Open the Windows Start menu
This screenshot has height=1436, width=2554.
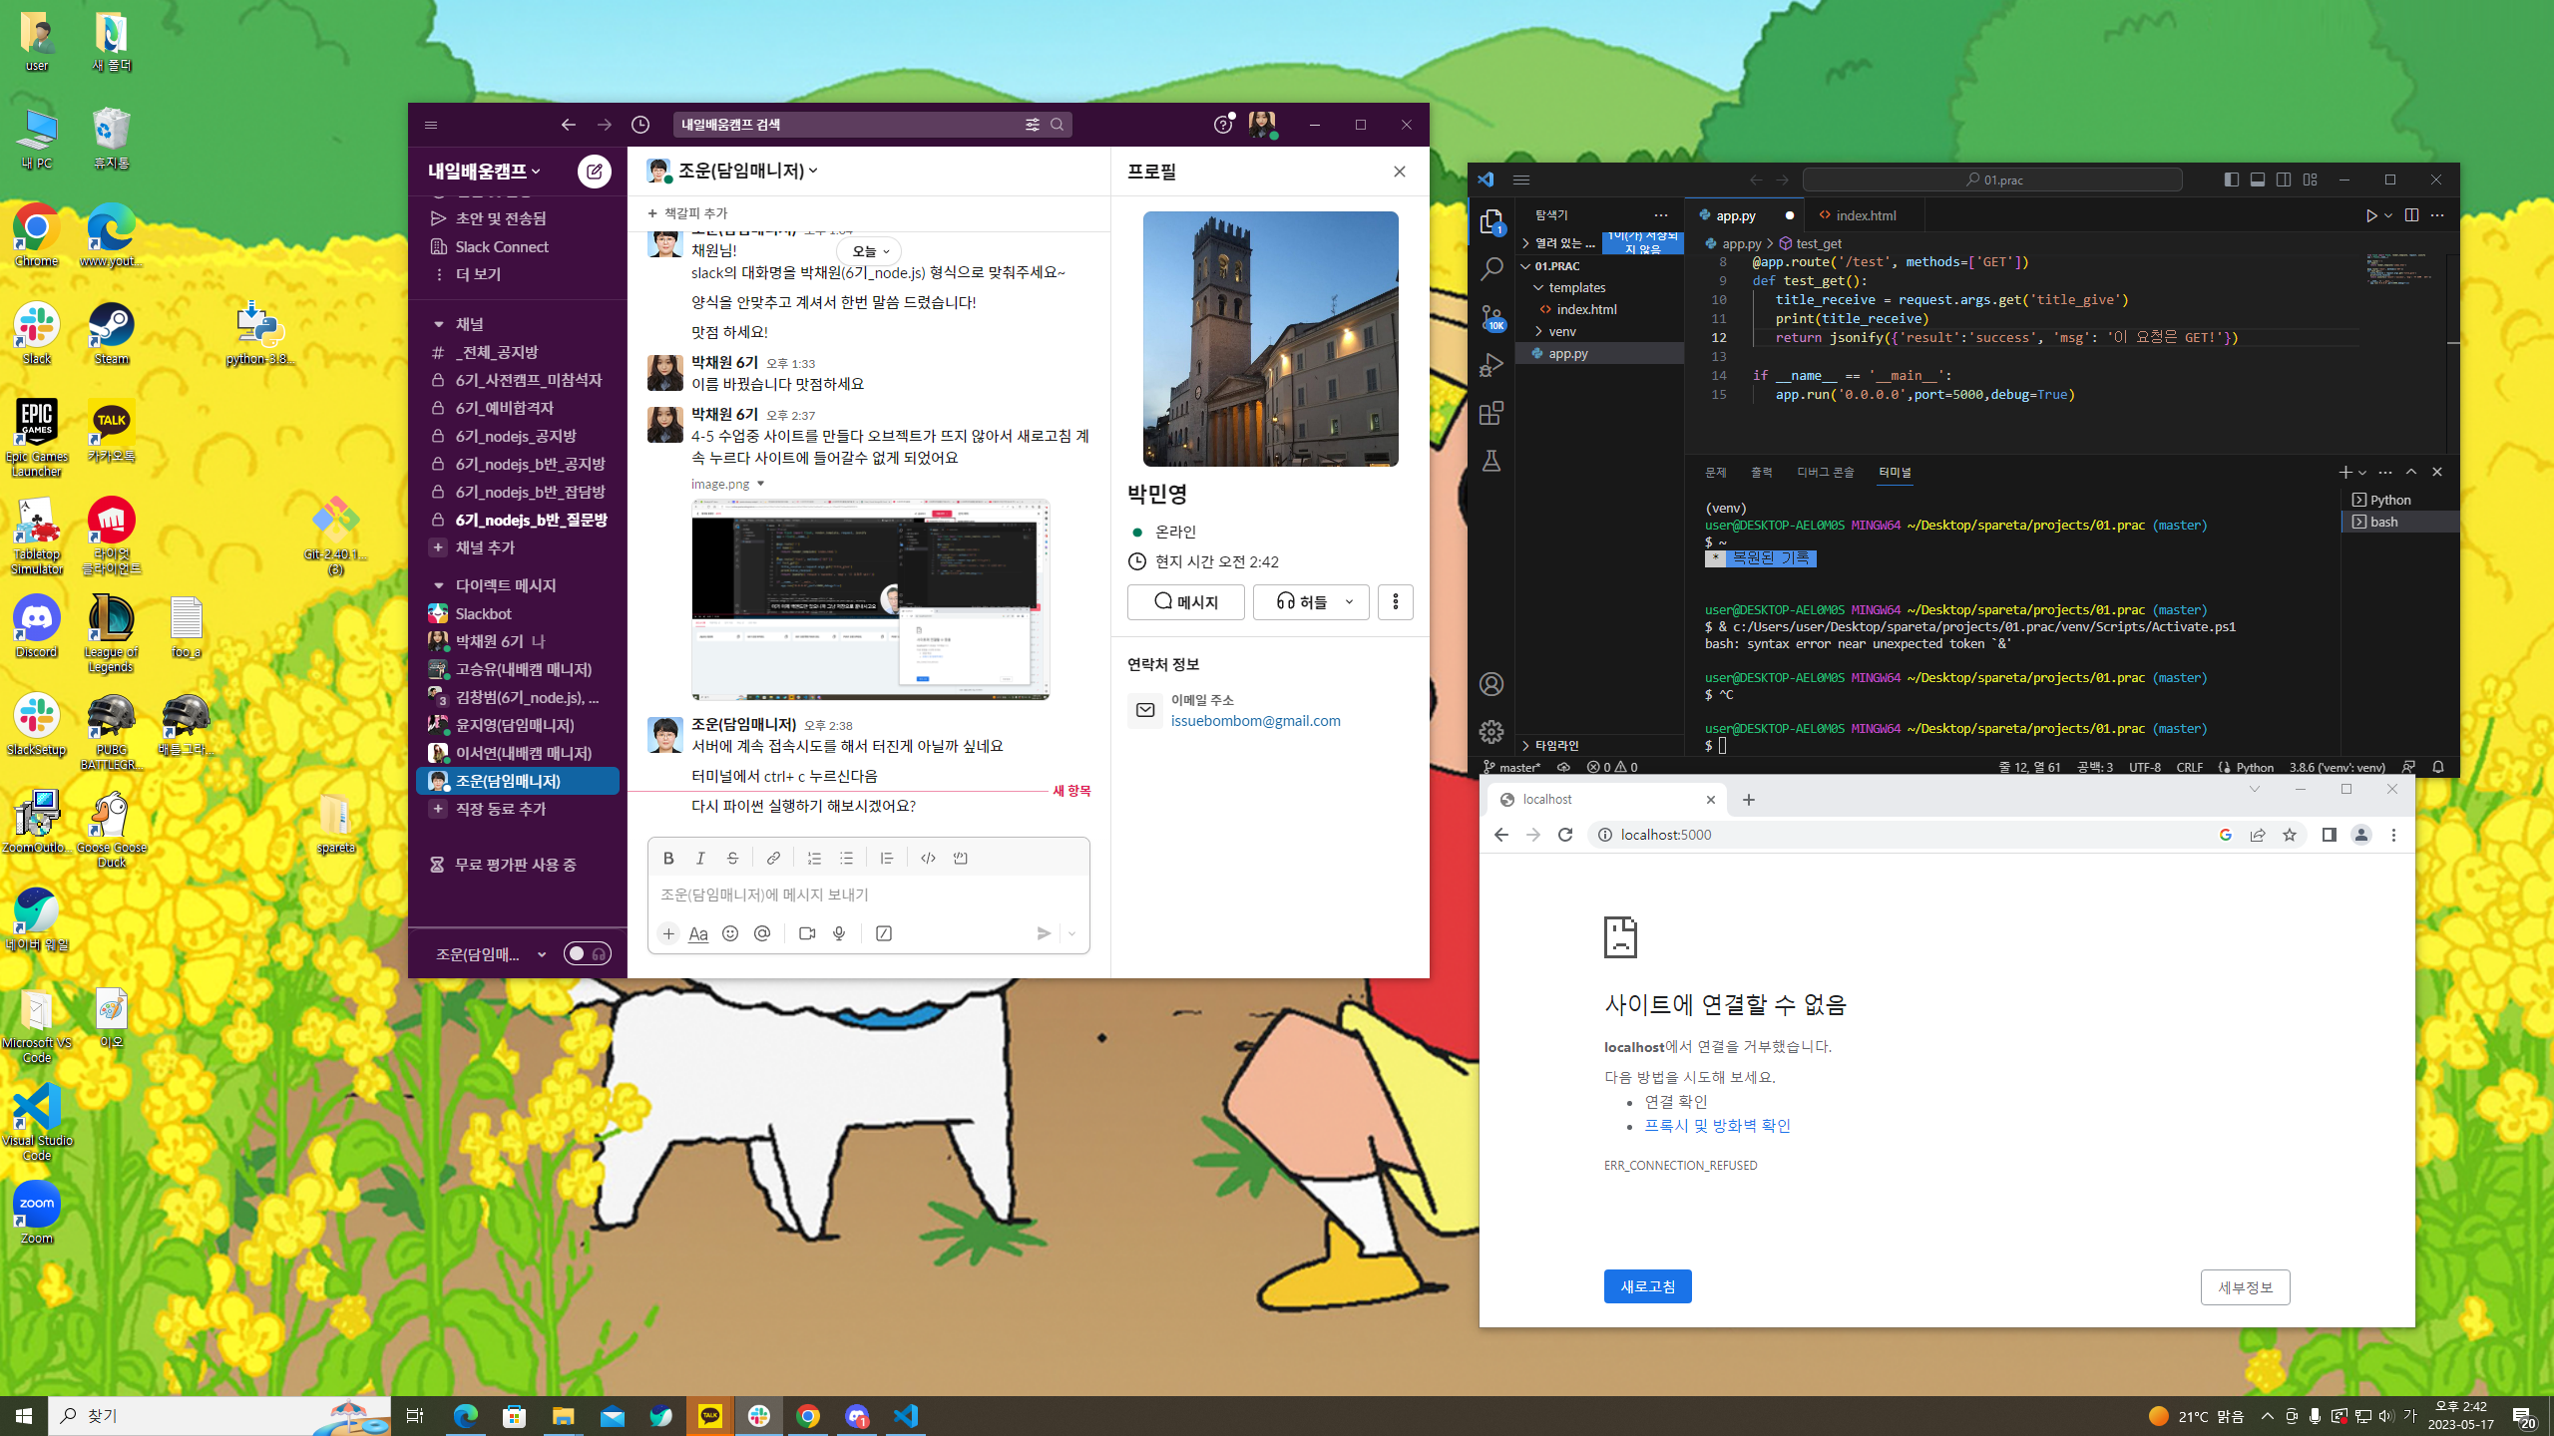pyautogui.click(x=24, y=1415)
